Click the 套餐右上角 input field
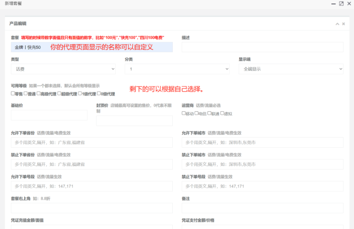354x229 pixels. click(x=92, y=208)
